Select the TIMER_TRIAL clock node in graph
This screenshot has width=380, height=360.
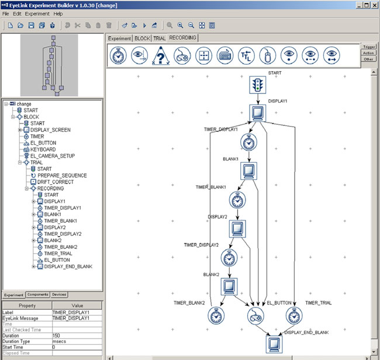tap(294, 316)
